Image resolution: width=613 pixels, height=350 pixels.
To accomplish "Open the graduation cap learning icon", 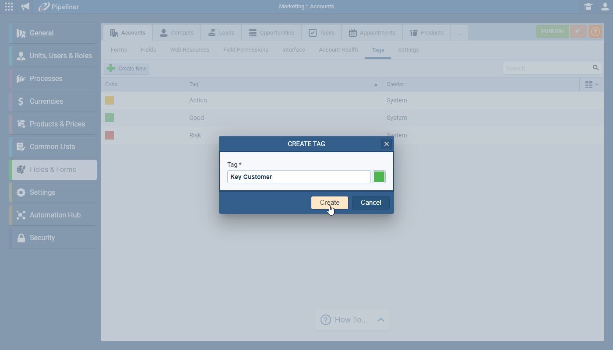I will (588, 7).
